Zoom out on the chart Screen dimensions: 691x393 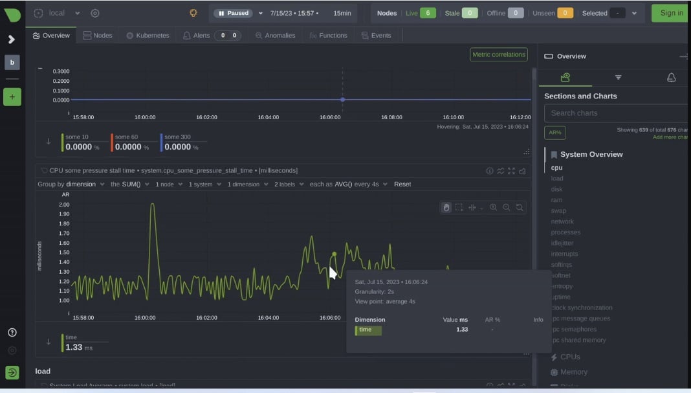pos(507,208)
